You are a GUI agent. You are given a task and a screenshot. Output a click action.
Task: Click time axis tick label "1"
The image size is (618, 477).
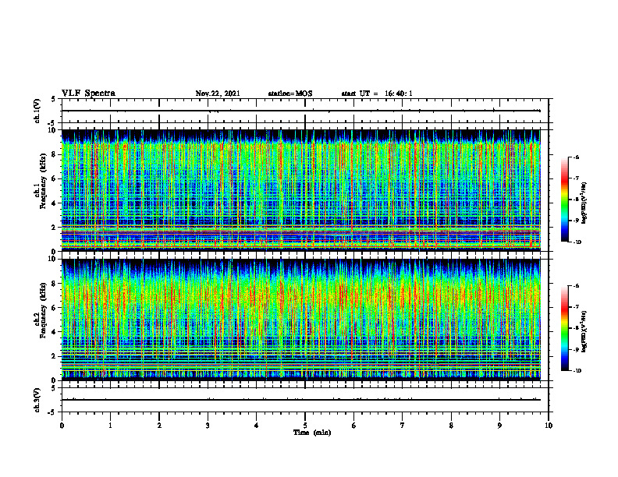pyautogui.click(x=110, y=426)
